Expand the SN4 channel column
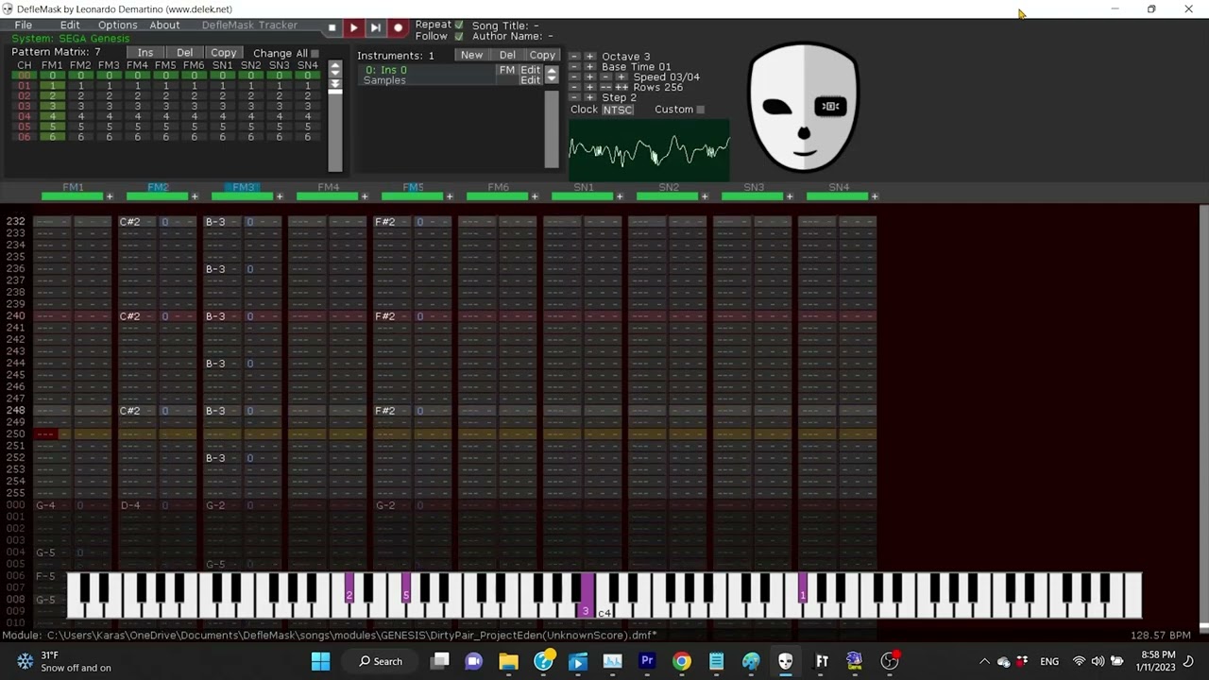1209x680 pixels. click(875, 196)
